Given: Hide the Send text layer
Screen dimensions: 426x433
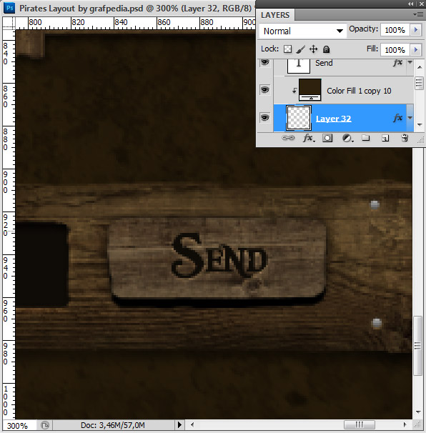Looking at the screenshot, I should 264,62.
